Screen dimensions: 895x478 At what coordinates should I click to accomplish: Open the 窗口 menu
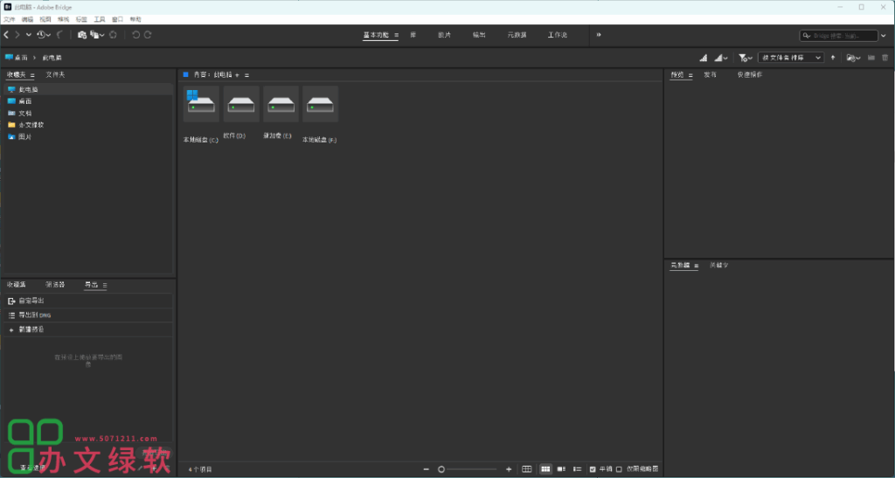pyautogui.click(x=118, y=19)
